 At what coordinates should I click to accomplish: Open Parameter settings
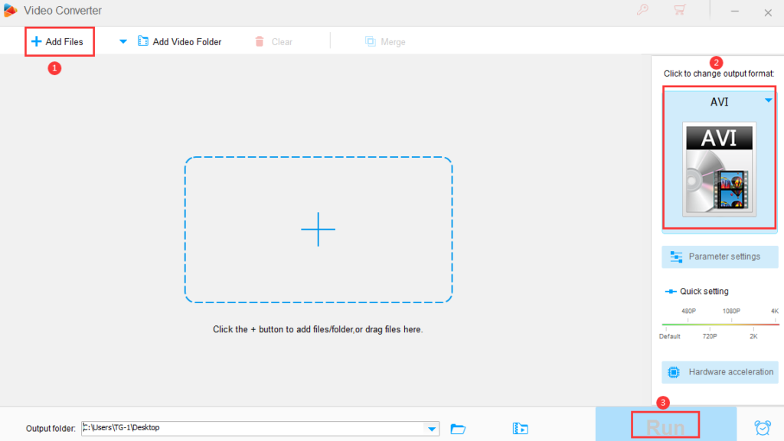tap(720, 256)
